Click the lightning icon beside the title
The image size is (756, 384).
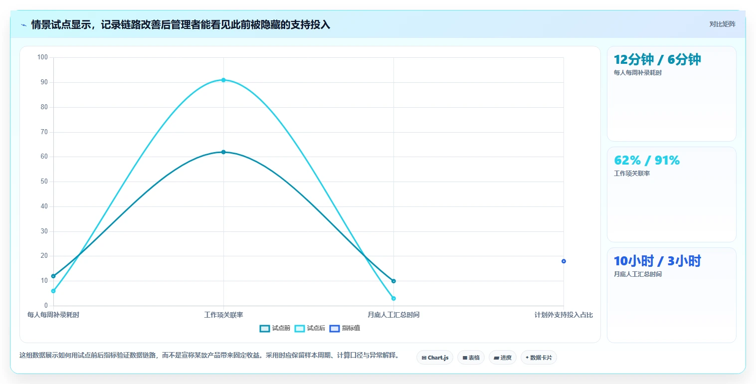(23, 25)
